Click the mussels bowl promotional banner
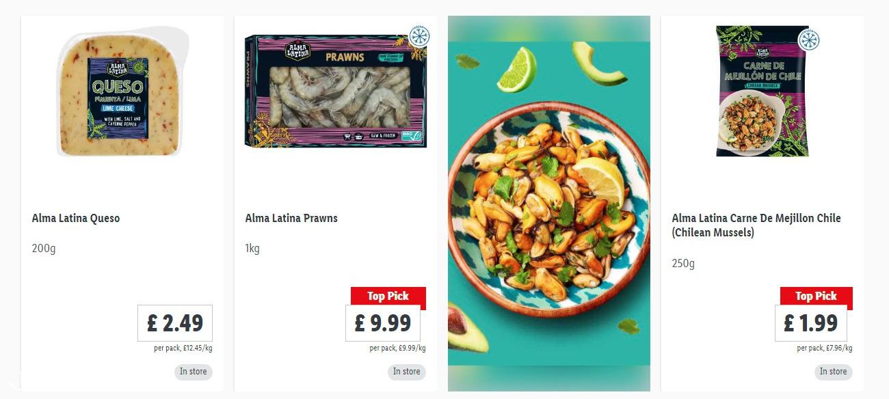The image size is (889, 399). point(549,204)
